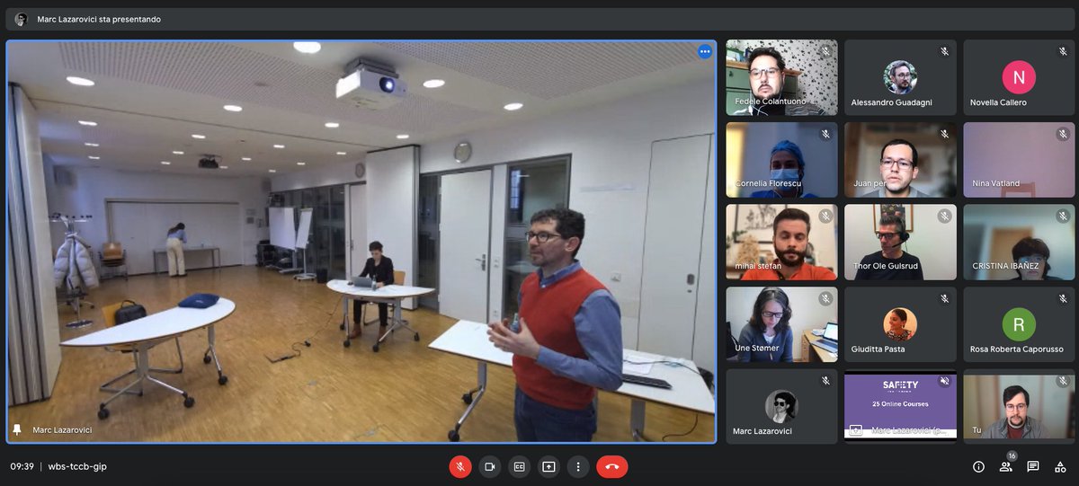Click muted speaker icon on presentation tile

[x=944, y=381]
